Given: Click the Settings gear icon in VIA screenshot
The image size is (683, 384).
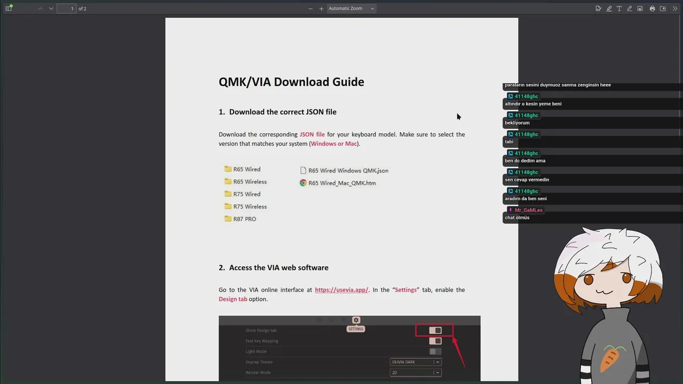Looking at the screenshot, I should click(356, 321).
